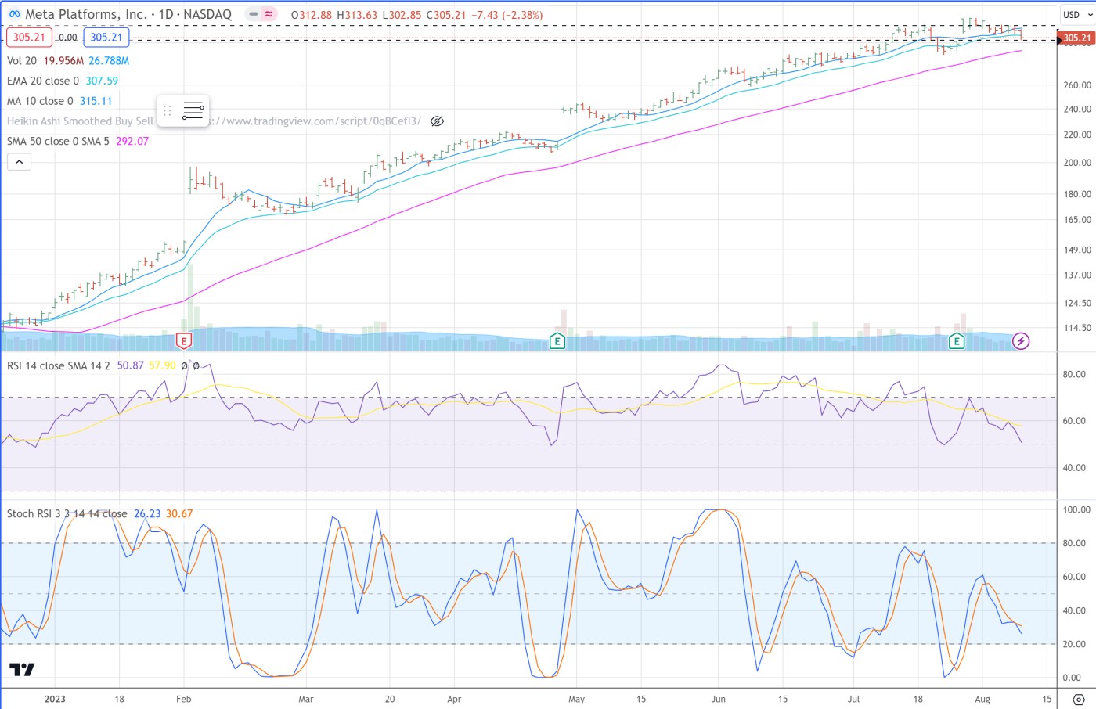The width and height of the screenshot is (1096, 709).
Task: Click the Aug label on time axis
Action: point(982,699)
